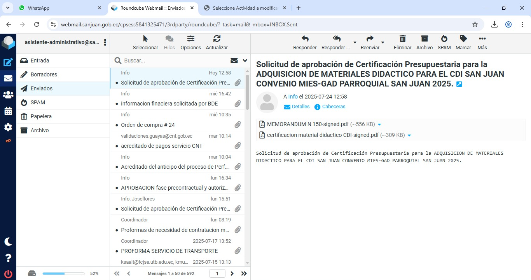Click the Buscar search field

point(175,60)
